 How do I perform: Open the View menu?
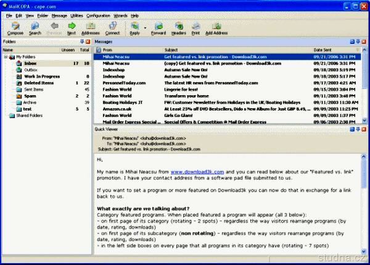pyautogui.click(x=30, y=16)
